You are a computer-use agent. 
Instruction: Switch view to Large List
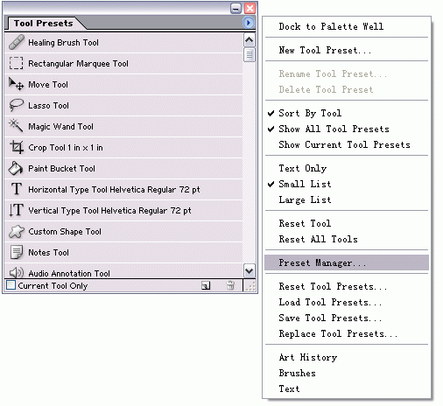click(x=305, y=199)
